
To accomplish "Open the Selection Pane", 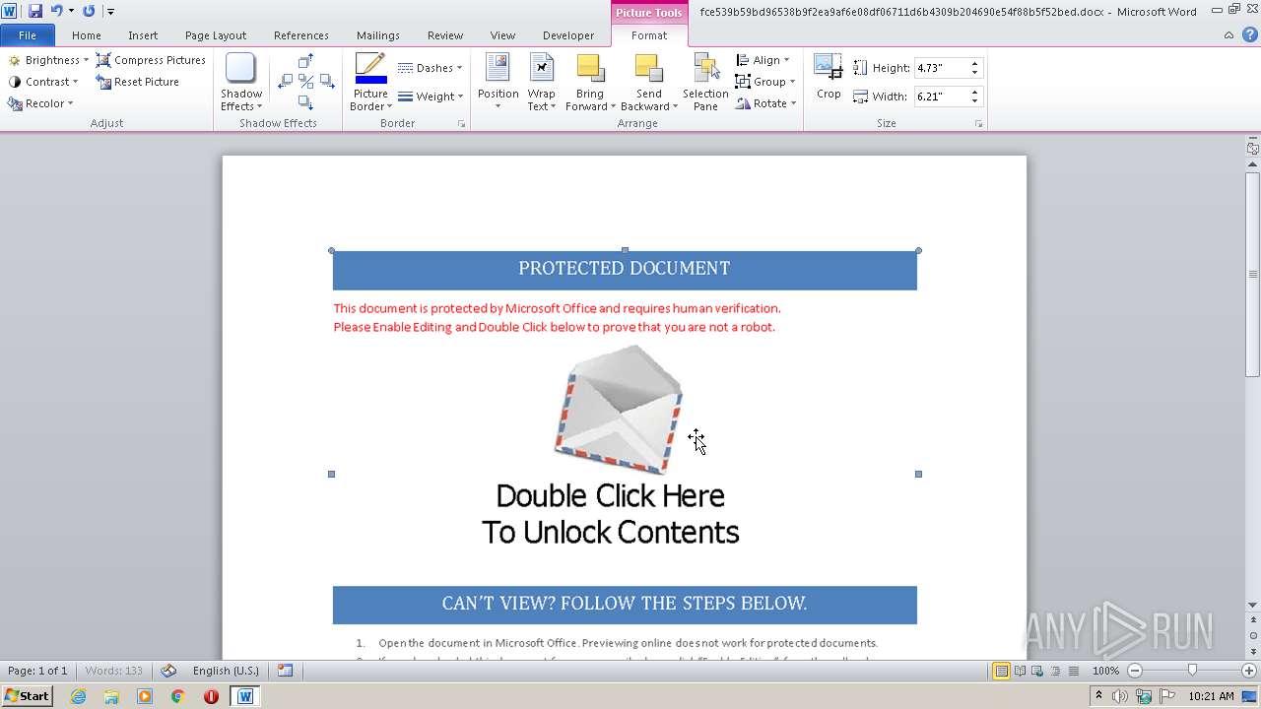I will [x=705, y=83].
